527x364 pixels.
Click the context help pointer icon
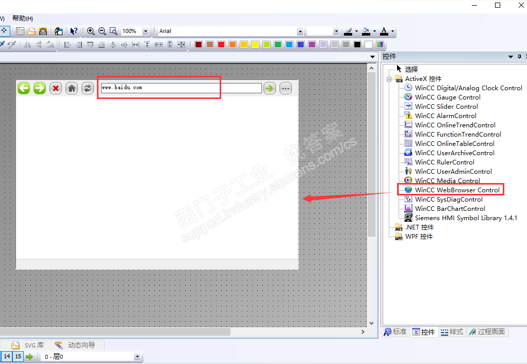tap(74, 31)
